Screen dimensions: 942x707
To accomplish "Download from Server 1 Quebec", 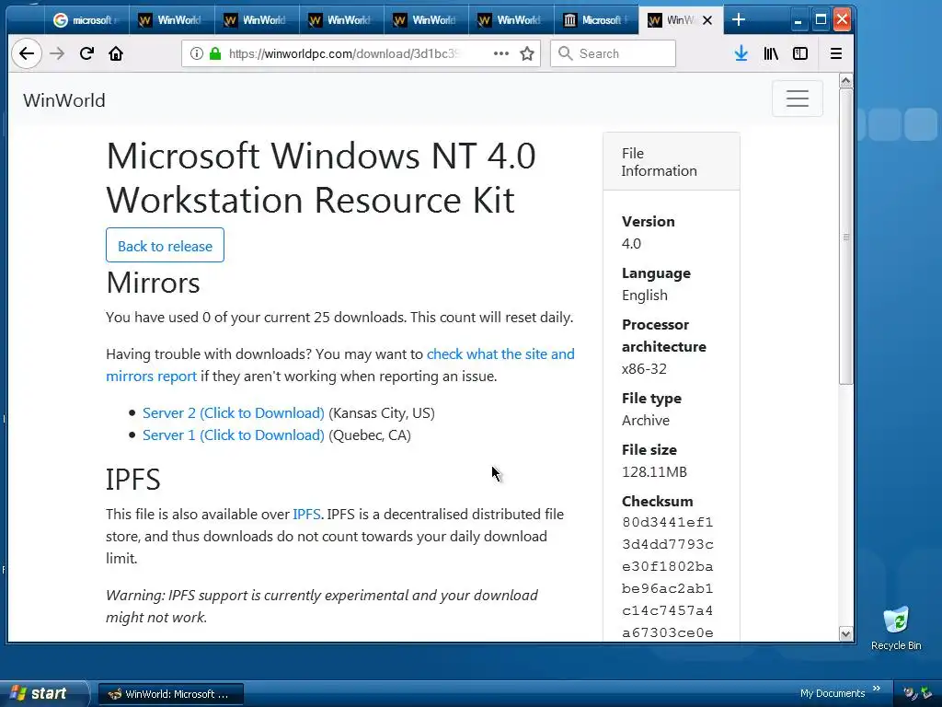I will 233,435.
